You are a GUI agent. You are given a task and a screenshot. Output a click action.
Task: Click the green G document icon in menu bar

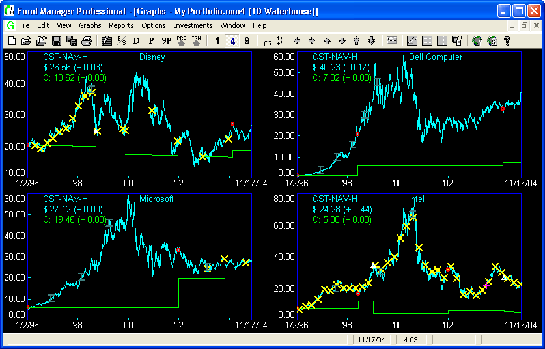tap(11, 26)
